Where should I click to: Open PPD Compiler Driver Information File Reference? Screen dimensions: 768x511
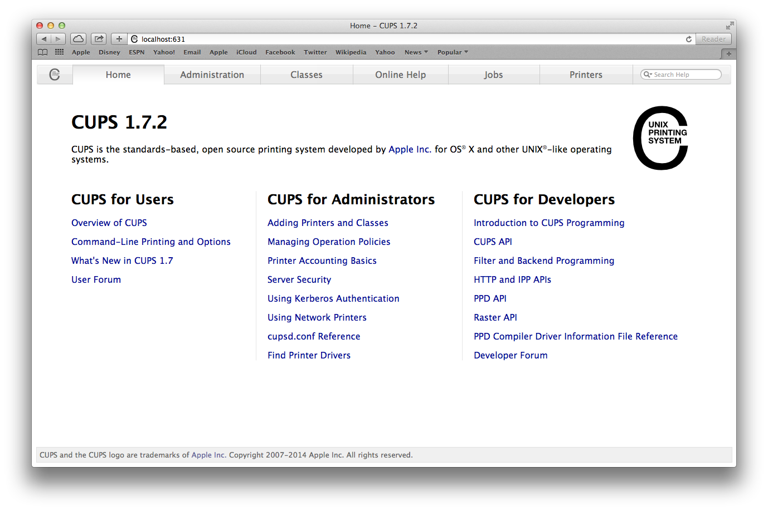coord(576,336)
